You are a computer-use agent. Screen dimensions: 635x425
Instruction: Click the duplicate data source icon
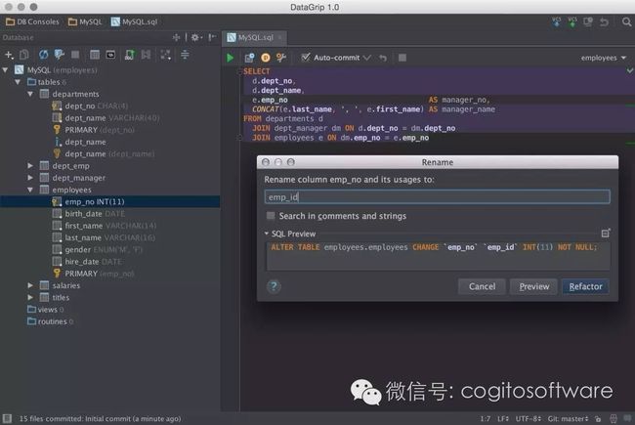coord(24,55)
